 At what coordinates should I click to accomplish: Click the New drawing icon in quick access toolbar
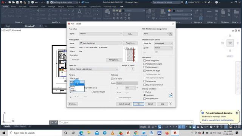pyautogui.click(x=9, y=2)
